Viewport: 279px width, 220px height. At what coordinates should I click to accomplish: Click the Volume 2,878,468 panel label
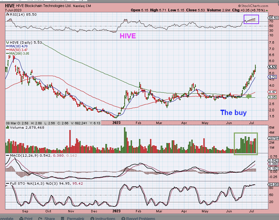click(x=27, y=127)
